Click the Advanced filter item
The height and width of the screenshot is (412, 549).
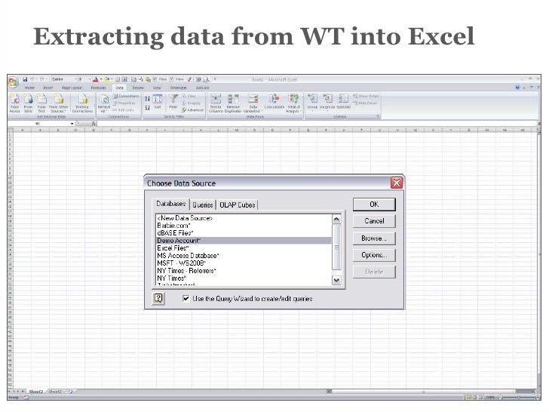[192, 110]
